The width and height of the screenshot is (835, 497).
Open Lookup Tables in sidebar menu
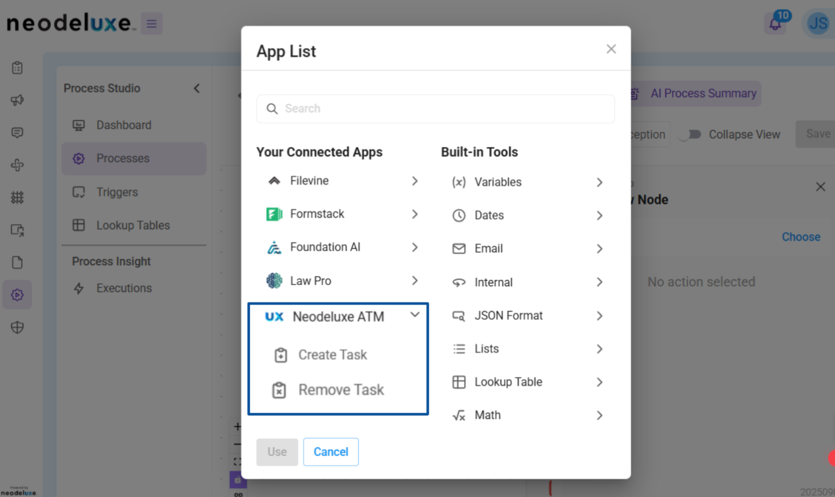132,226
